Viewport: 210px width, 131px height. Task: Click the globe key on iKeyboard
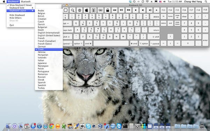80,10
